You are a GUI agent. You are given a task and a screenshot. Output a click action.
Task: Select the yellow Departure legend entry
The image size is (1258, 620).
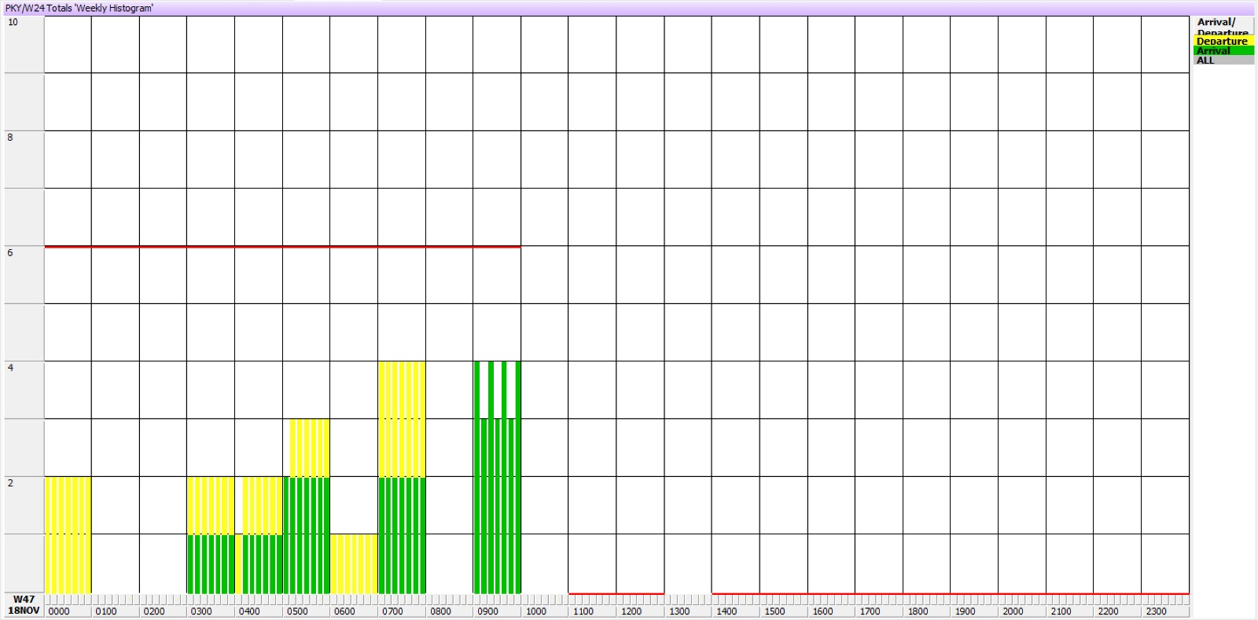point(1223,41)
